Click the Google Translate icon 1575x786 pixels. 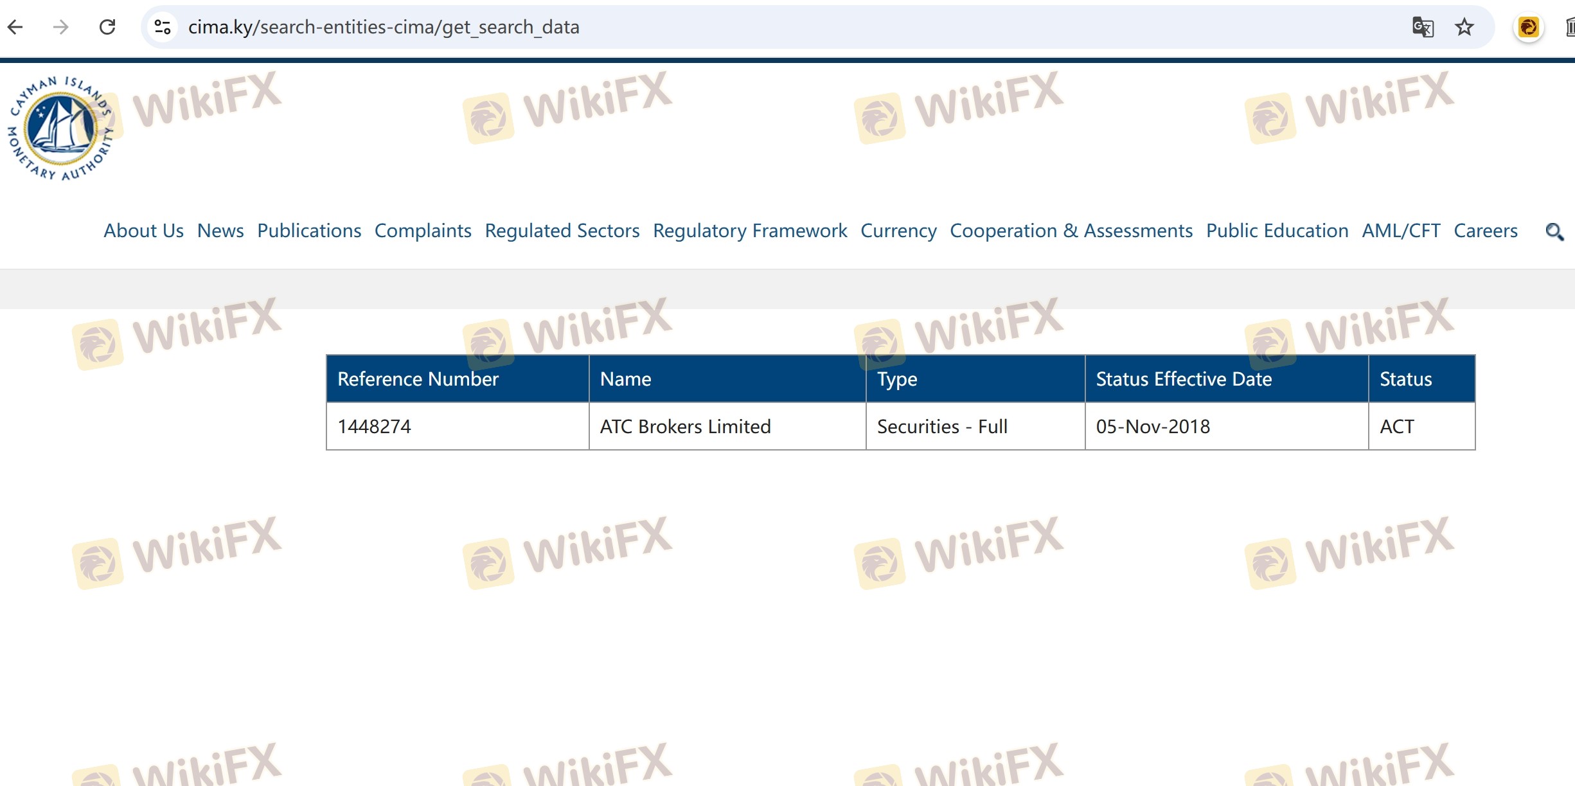coord(1423,27)
